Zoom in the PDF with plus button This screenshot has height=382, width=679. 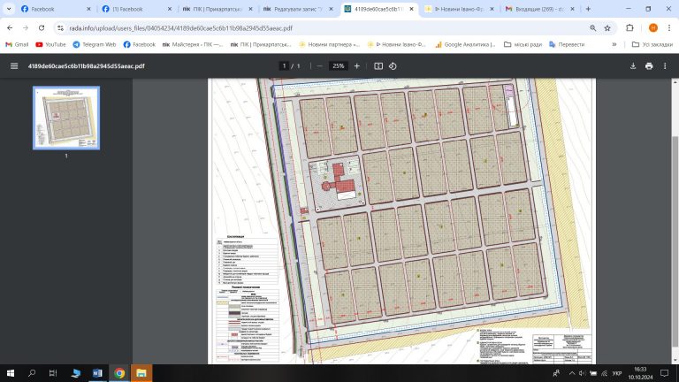(357, 66)
